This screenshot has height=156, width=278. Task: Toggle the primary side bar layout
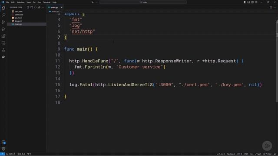coord(245,2)
